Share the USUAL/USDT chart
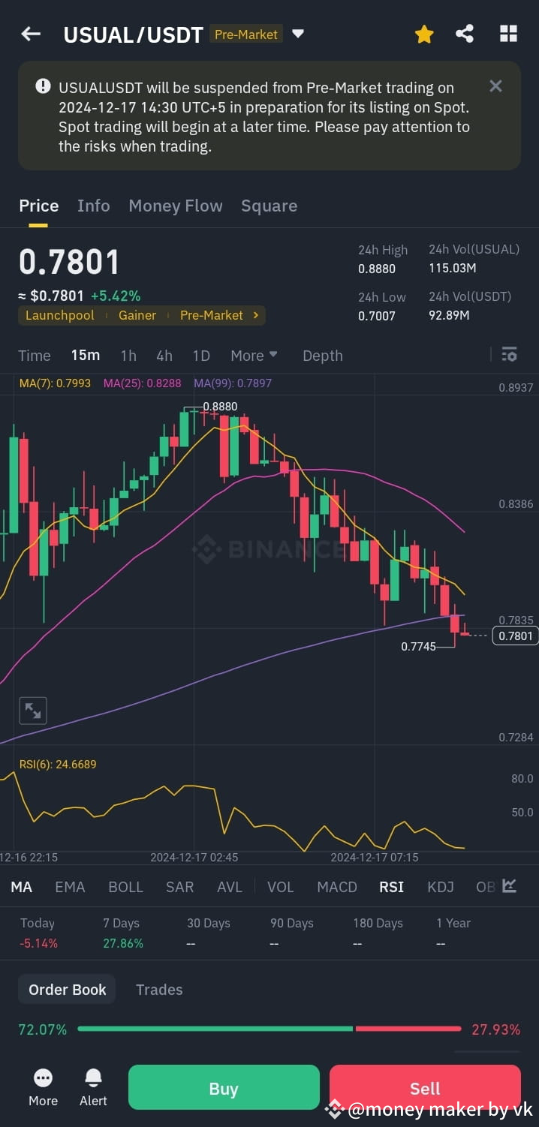Image resolution: width=539 pixels, height=1127 pixels. [x=465, y=34]
